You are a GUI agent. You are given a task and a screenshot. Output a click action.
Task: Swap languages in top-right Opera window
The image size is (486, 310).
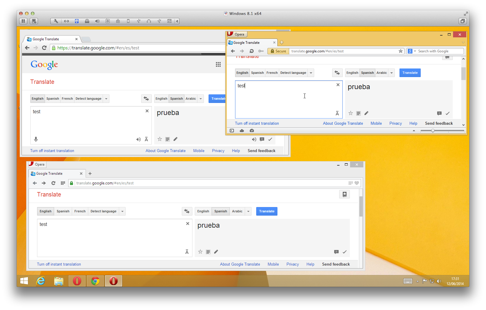click(337, 73)
